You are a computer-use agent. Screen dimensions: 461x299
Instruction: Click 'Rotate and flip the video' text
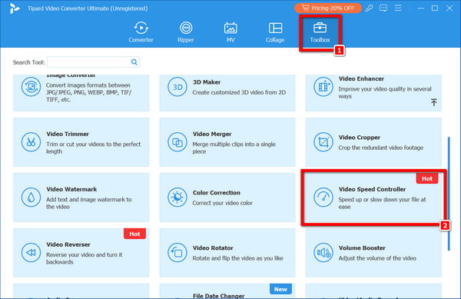(237, 258)
